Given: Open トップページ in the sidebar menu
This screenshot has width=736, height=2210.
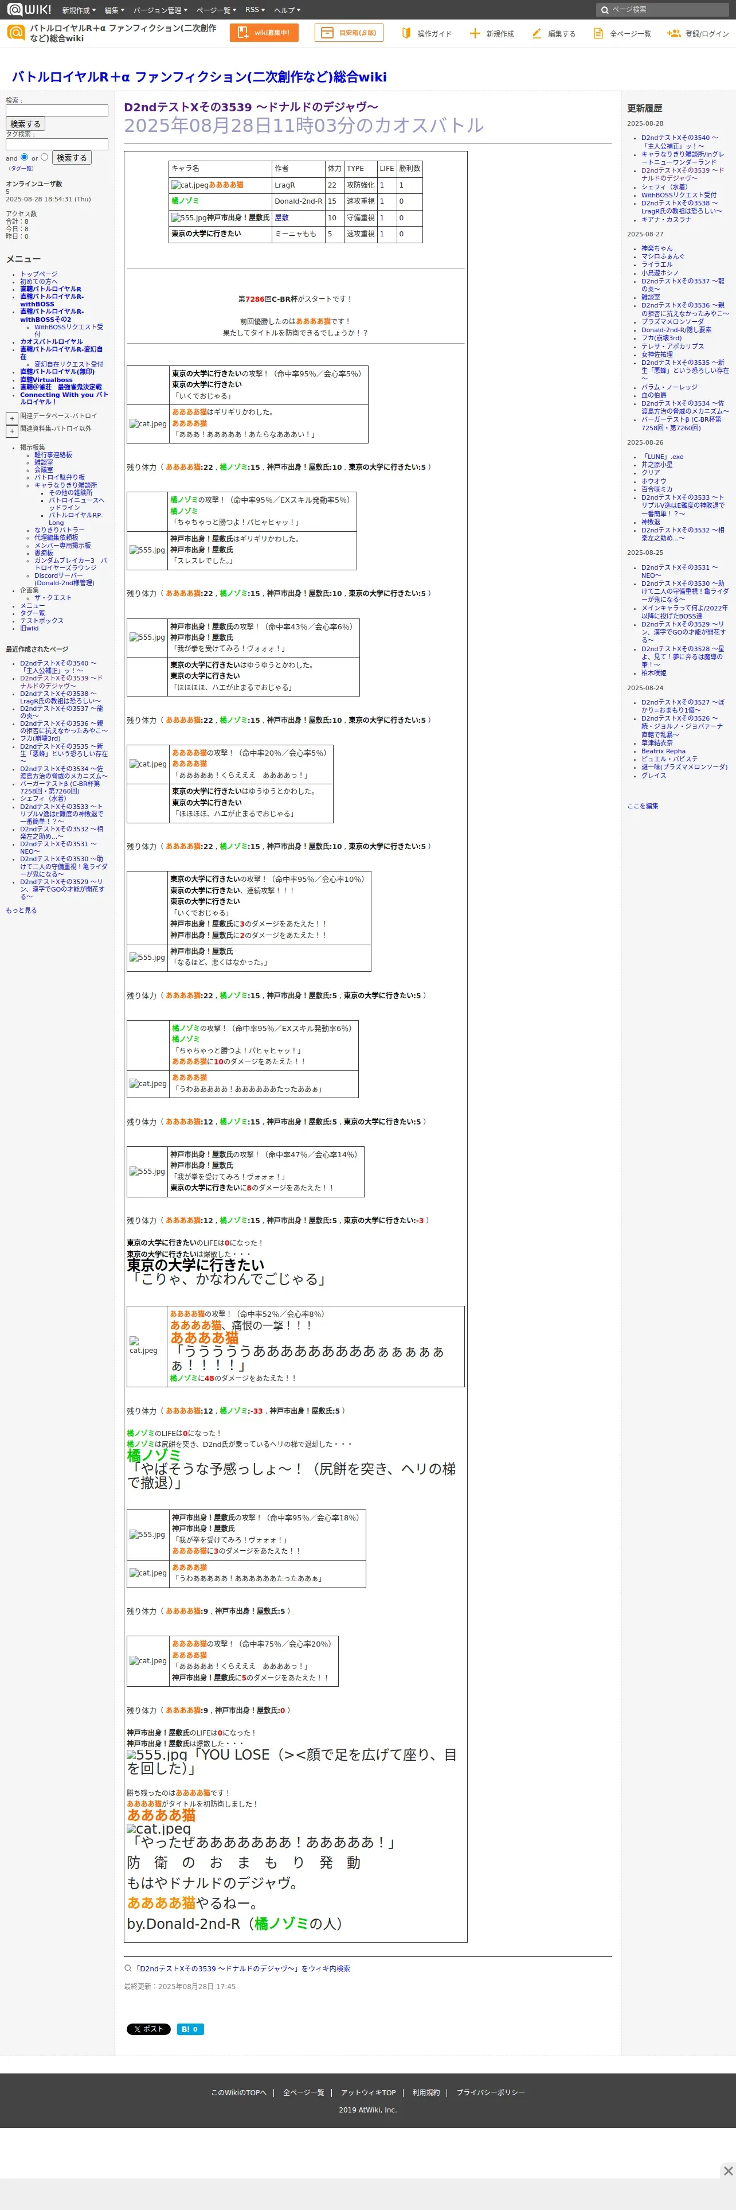Looking at the screenshot, I should [38, 275].
